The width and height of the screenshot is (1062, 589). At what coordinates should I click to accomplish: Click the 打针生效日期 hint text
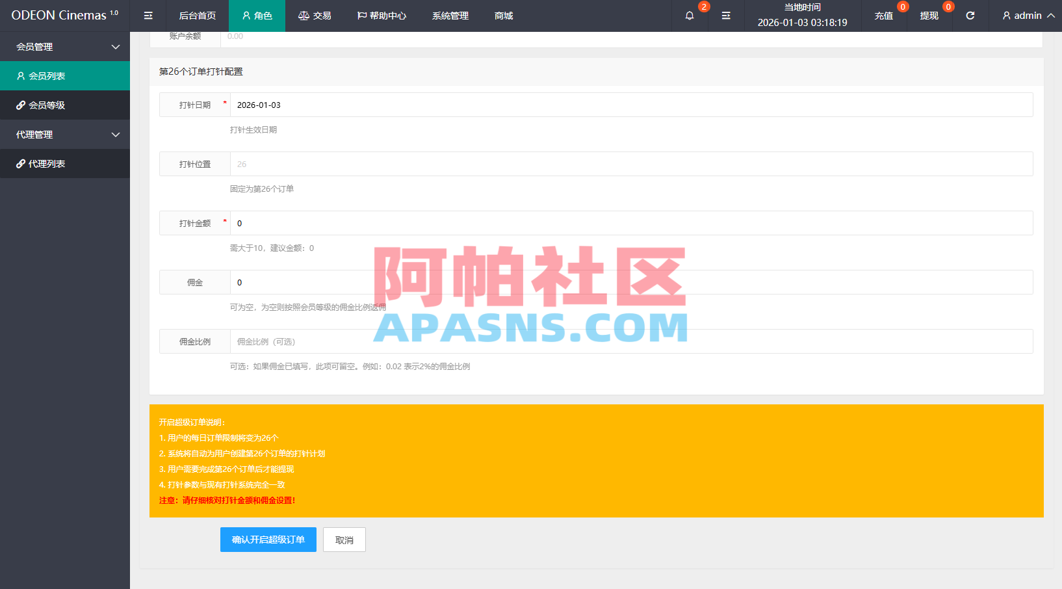[253, 130]
